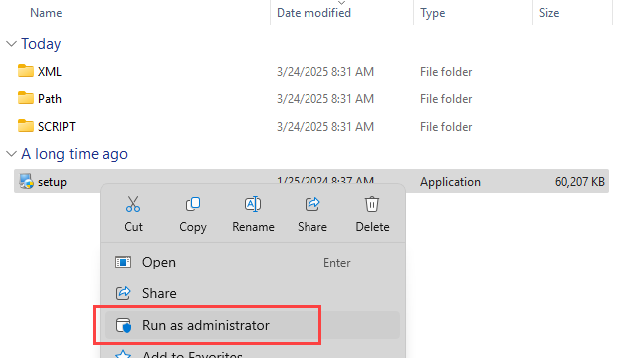Select the SCRIPT folder icon
The height and width of the screenshot is (358, 619).
[x=26, y=126]
